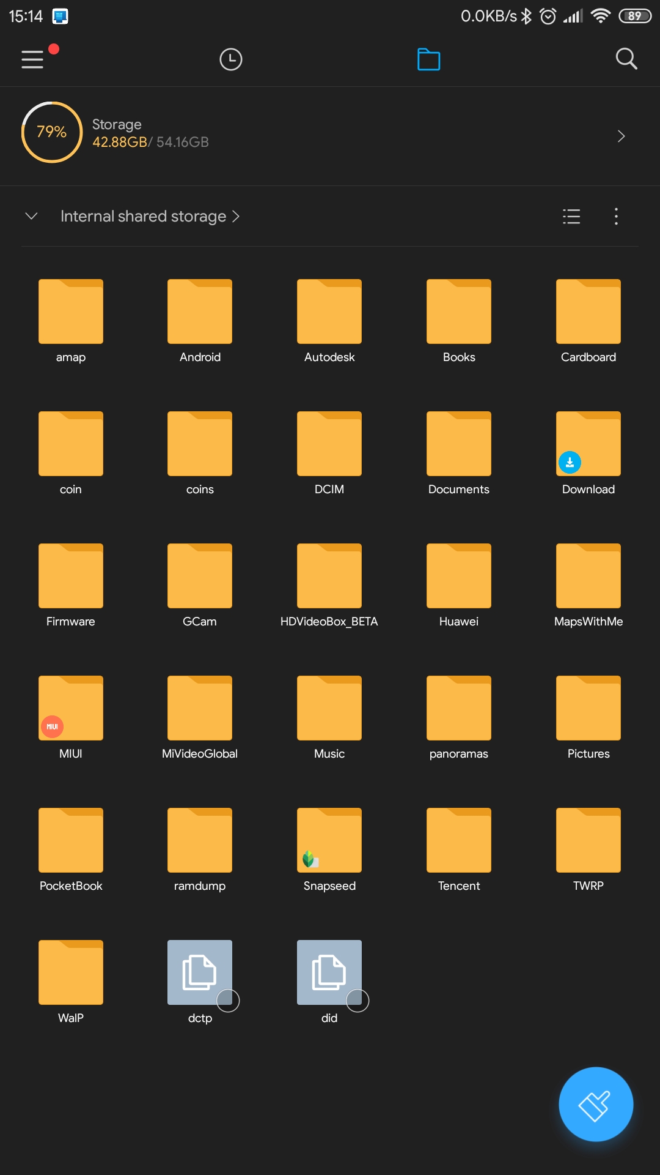
Task: Tap the 42.88GB/54.16GB storage text
Action: point(150,142)
